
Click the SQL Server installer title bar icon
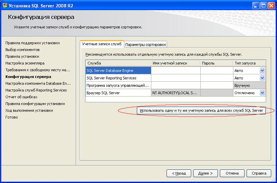(x=5, y=6)
